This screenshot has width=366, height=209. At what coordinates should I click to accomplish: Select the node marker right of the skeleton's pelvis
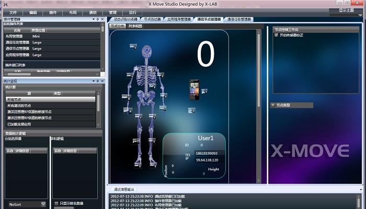(x=164, y=96)
